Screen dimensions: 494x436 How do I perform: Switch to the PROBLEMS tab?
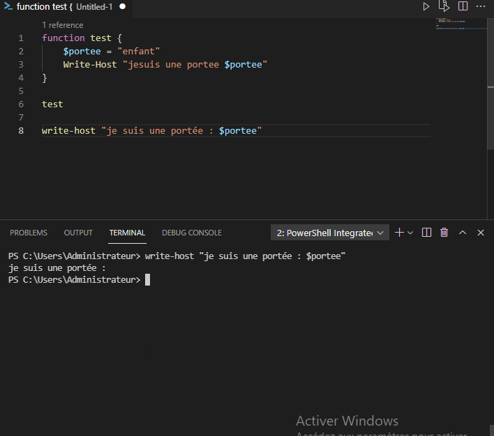click(29, 233)
